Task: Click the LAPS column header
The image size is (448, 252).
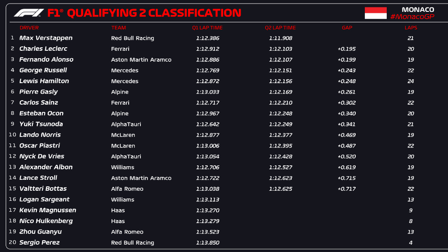Action: (410, 28)
